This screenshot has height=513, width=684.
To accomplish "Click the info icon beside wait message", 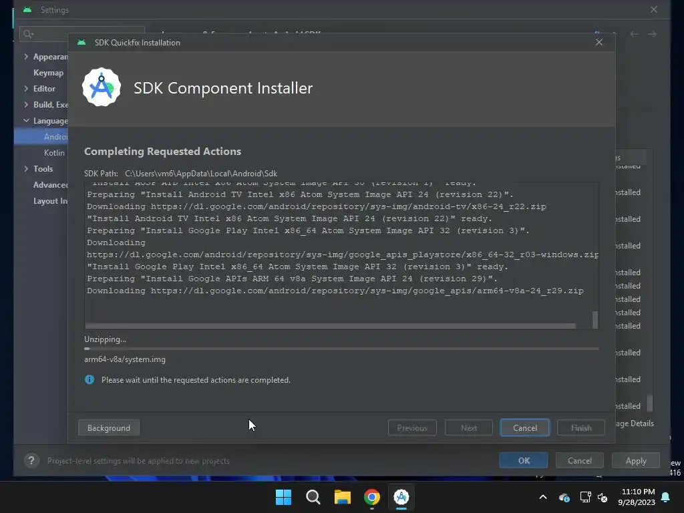I will click(90, 379).
